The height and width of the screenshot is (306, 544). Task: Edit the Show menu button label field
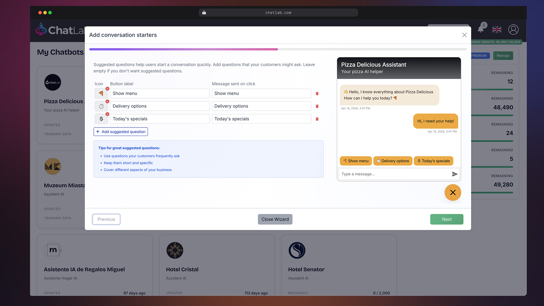[160, 93]
